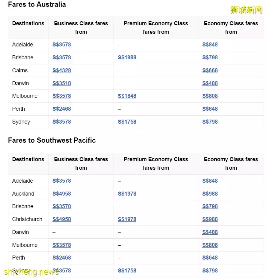This screenshot has height=278, width=267.
Task: Open Auckland Business Class fare S$4958
Action: click(62, 194)
